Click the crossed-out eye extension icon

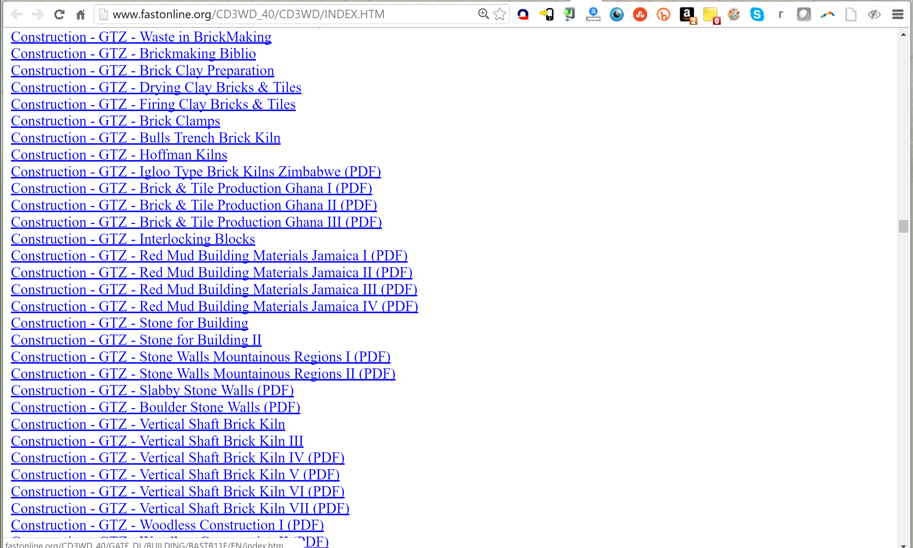pos(874,14)
